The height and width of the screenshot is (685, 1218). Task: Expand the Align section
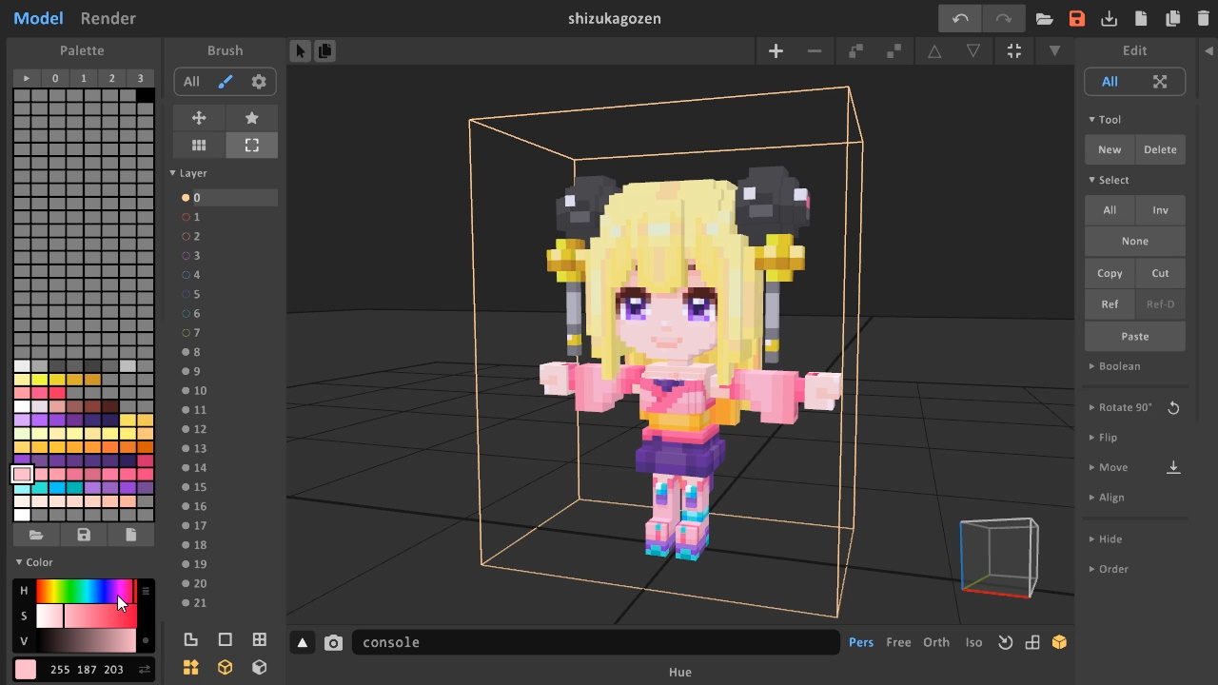coord(1107,498)
